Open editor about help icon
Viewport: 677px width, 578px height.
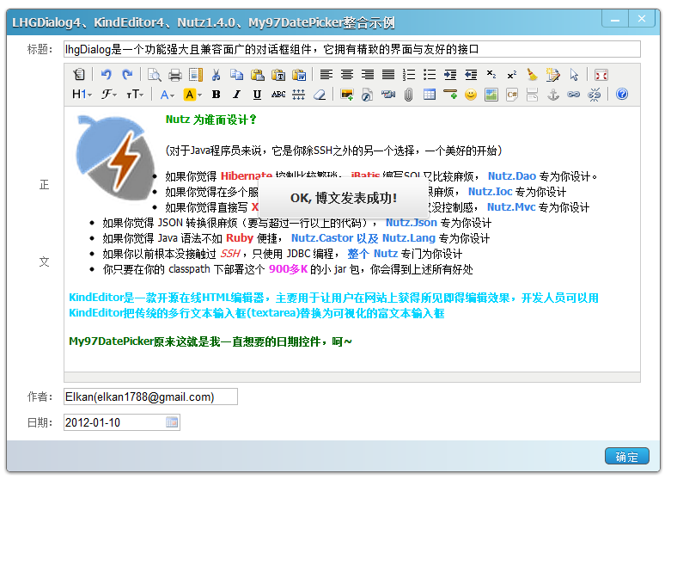click(622, 95)
